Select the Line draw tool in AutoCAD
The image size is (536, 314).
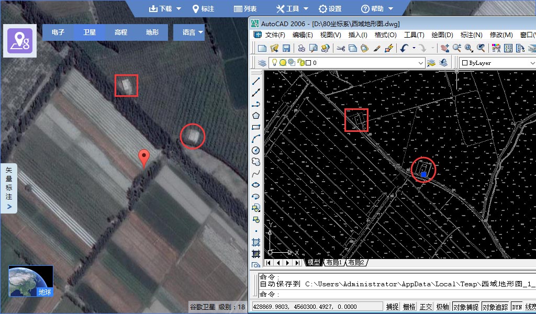click(x=256, y=81)
